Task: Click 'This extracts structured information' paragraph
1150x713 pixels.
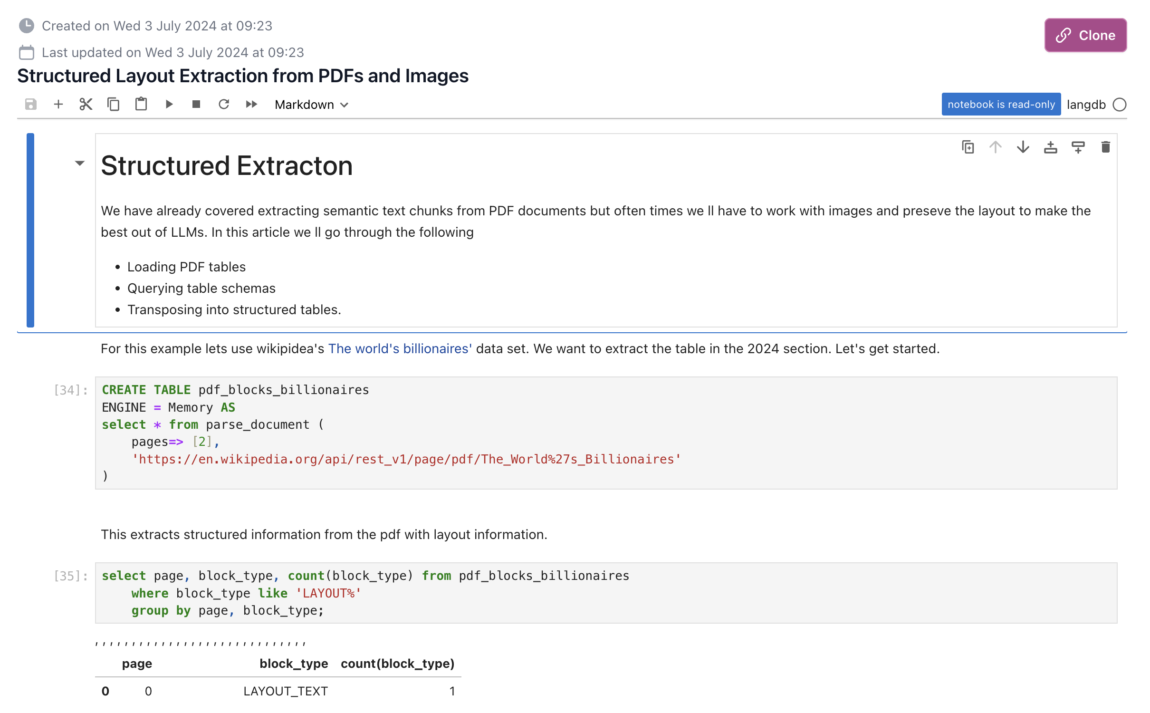Action: click(x=324, y=534)
